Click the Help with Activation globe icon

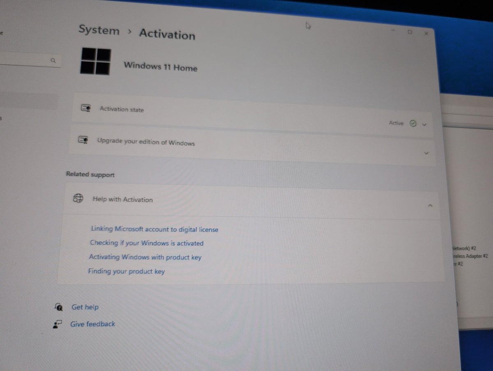[x=78, y=198]
